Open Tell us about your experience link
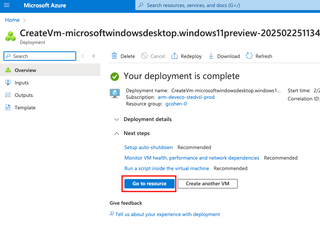 coord(168,214)
